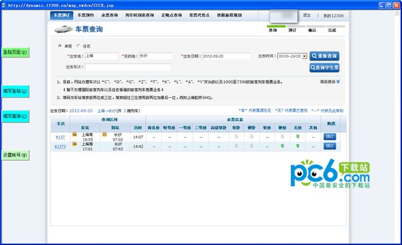Screen dimensions: 402x245
Task: Click the 填写查询(C) side button
Action: point(15,116)
